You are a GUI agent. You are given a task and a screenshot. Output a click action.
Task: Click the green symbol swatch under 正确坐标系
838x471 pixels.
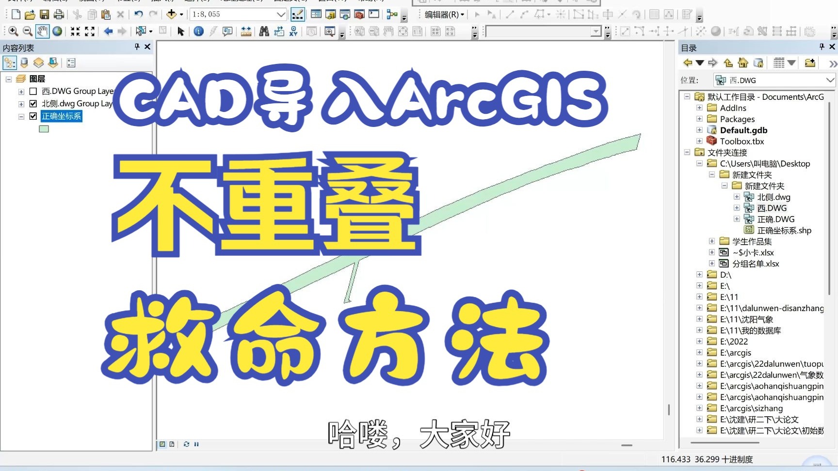[x=44, y=128]
